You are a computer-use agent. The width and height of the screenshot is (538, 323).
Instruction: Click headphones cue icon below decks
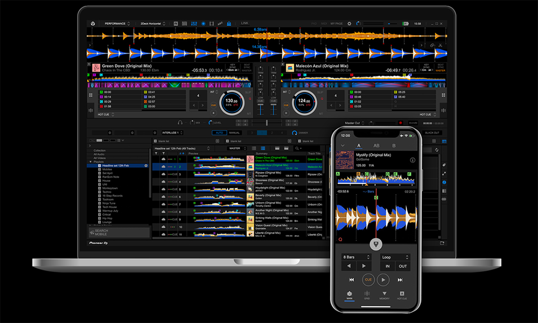pyautogui.click(x=180, y=123)
